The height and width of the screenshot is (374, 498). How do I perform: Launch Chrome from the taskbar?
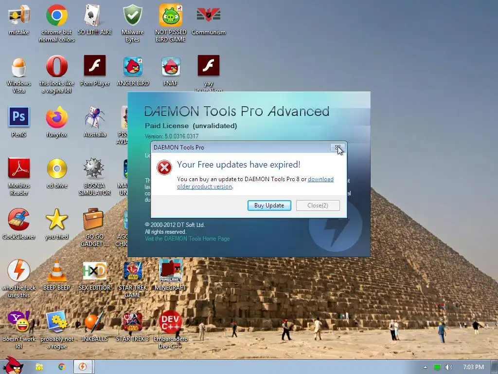point(62,367)
